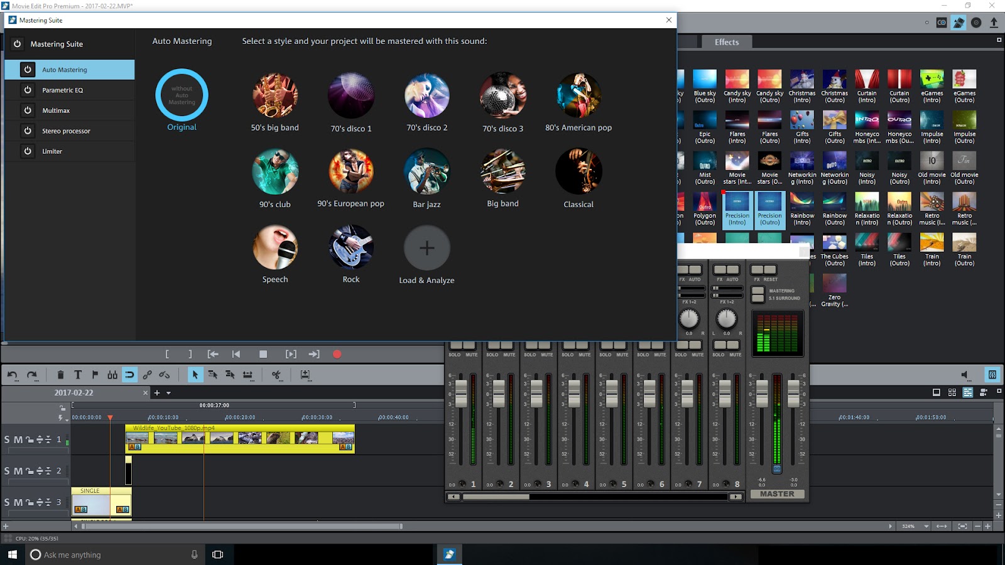
Task: Click the scissors cut tool icon
Action: [x=276, y=375]
